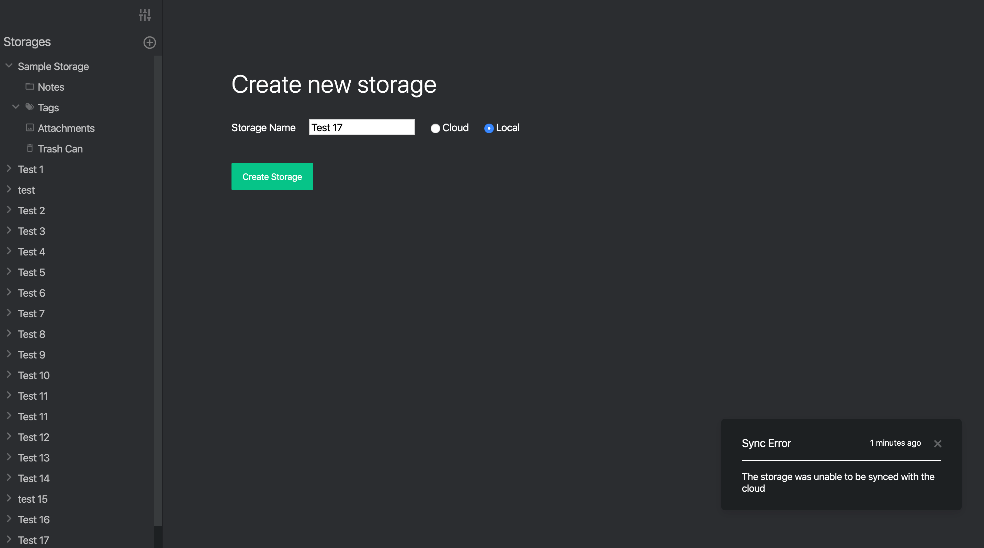Click the Attachments image icon

pyautogui.click(x=30, y=127)
